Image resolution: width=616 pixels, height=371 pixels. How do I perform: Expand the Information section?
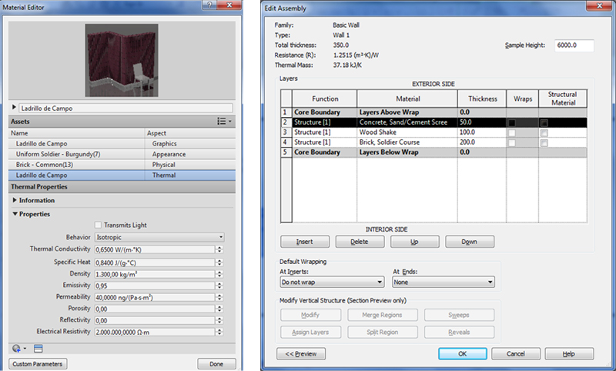pos(15,200)
